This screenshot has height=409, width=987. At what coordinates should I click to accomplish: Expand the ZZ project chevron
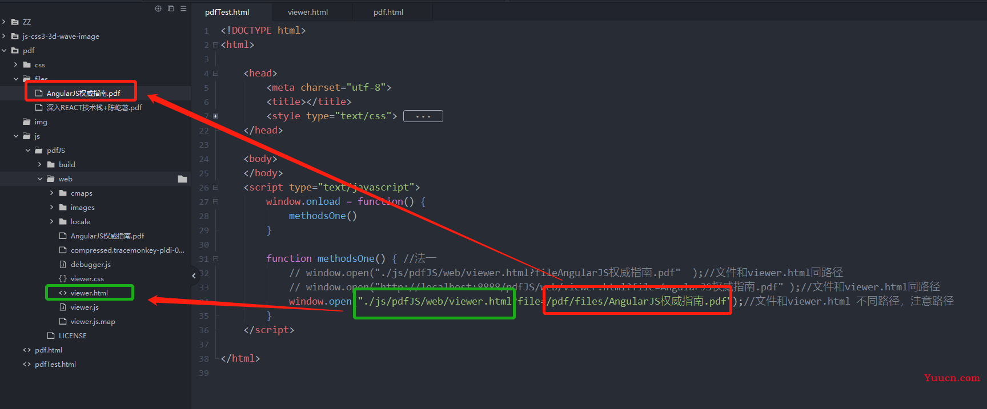pyautogui.click(x=4, y=22)
